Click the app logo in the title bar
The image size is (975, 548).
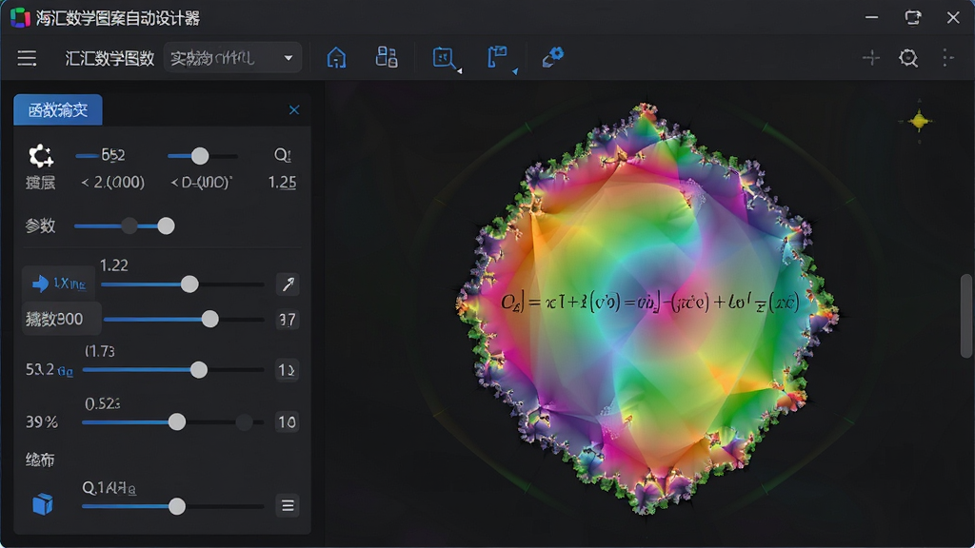pos(20,17)
